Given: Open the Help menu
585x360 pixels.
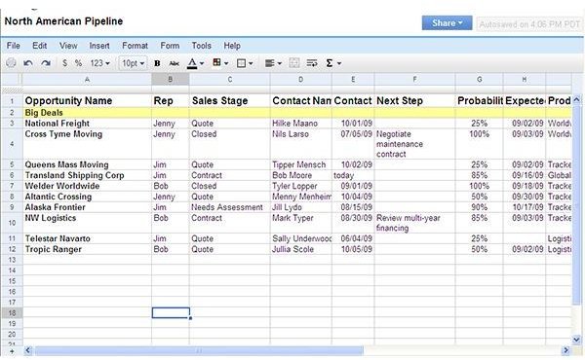Looking at the screenshot, I should click(x=232, y=46).
